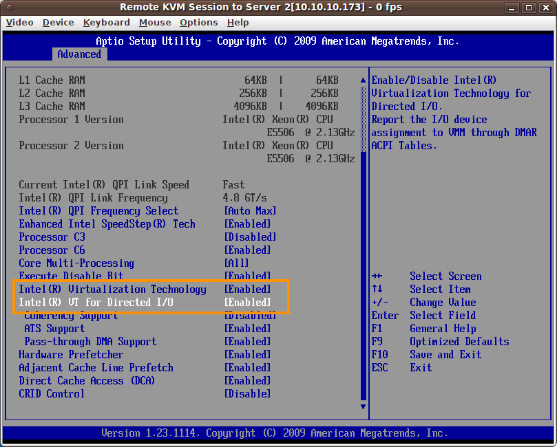The image size is (557, 447).
Task: Maximize the Remote KVM Session window
Action: tap(529, 8)
